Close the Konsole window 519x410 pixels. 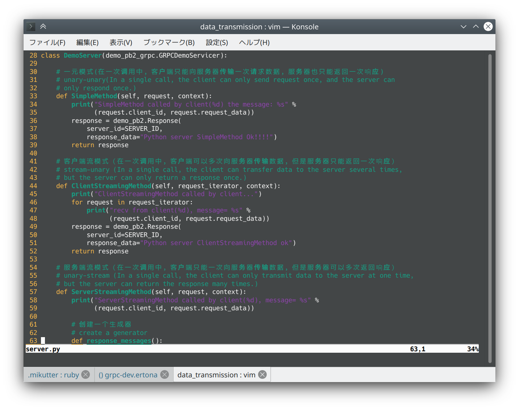[x=488, y=26]
